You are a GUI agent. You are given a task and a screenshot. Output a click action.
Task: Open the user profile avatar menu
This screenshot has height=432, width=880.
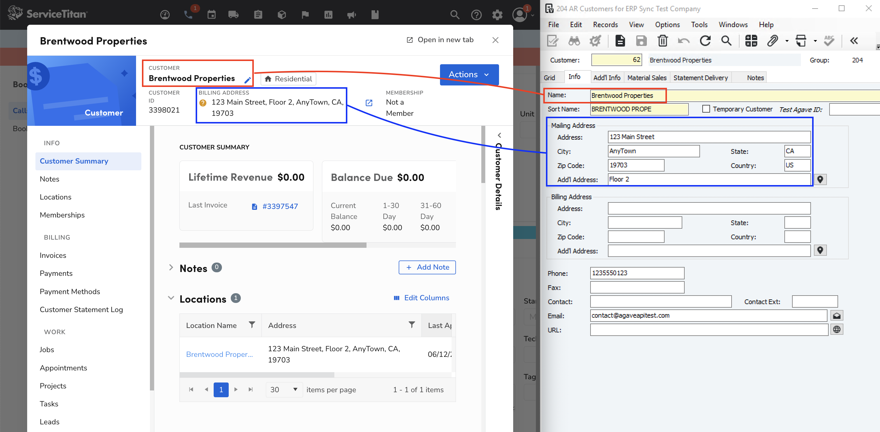pos(520,15)
